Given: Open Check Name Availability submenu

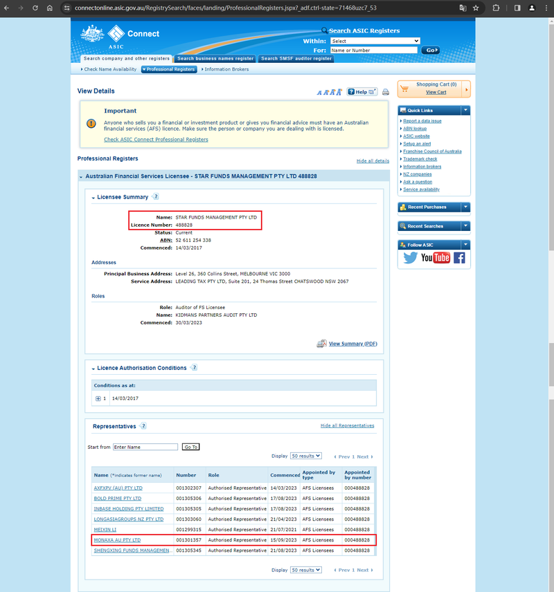Looking at the screenshot, I should (109, 69).
